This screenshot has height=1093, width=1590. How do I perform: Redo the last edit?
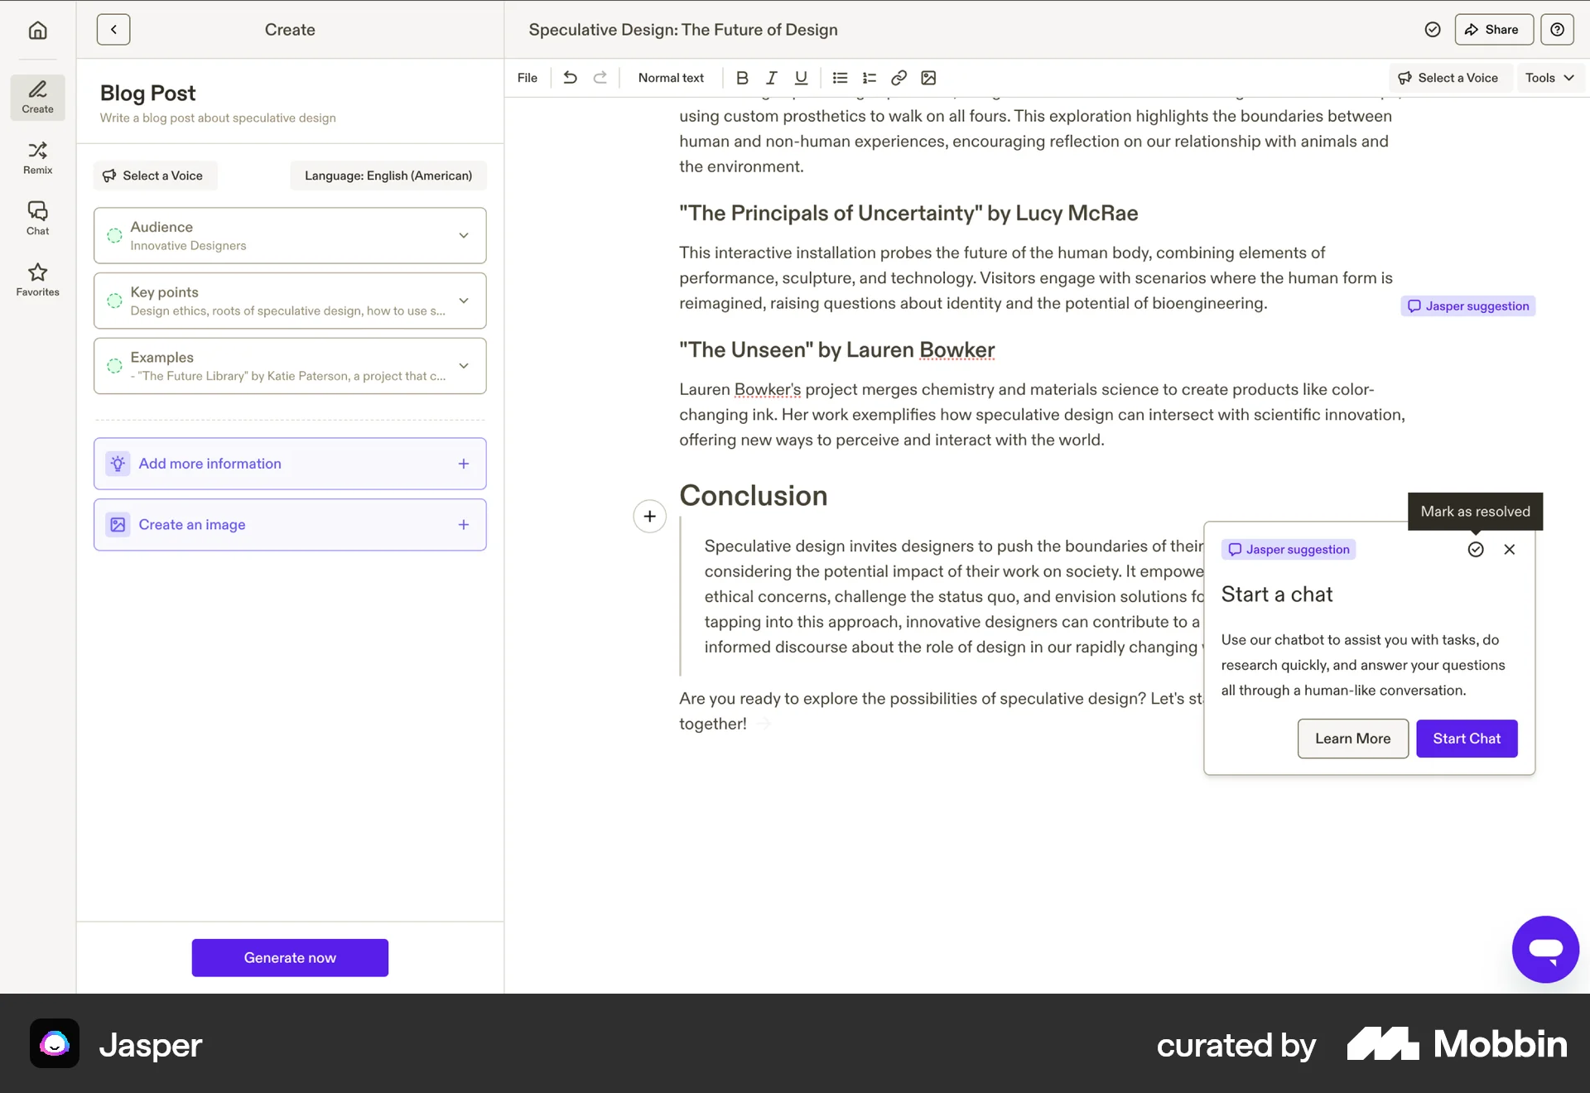(x=601, y=77)
